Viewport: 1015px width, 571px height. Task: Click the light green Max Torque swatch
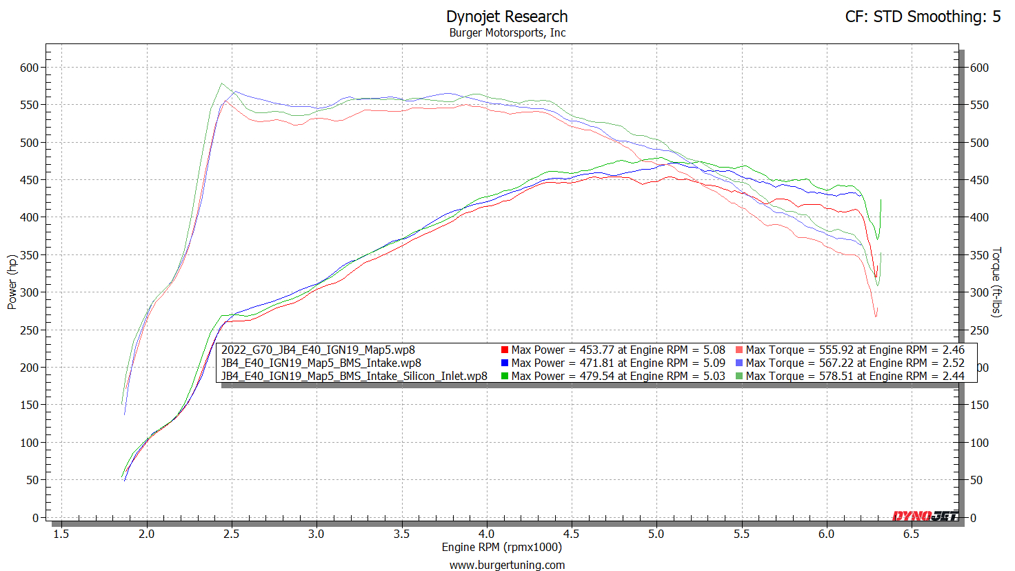(739, 377)
